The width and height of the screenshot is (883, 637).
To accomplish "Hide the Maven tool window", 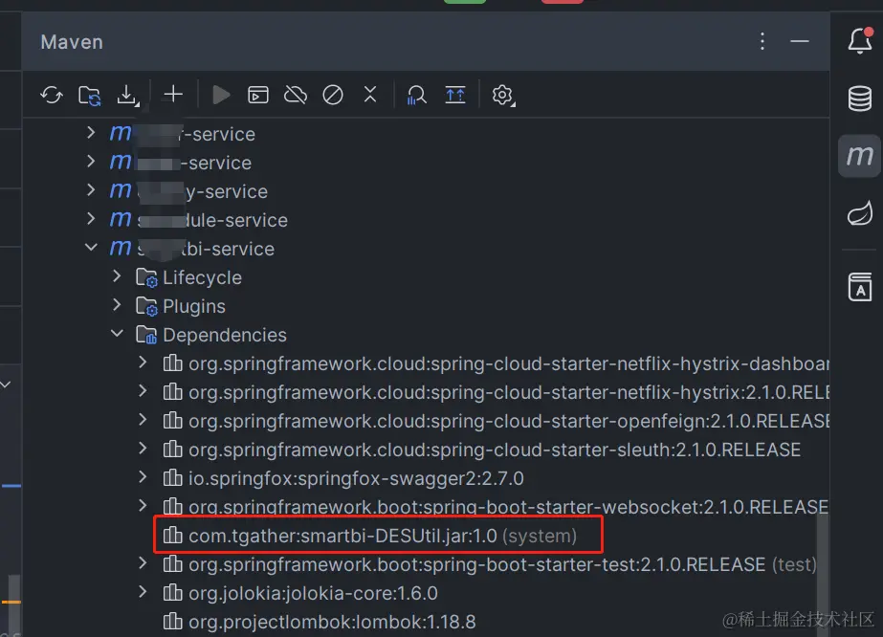I will tap(800, 41).
